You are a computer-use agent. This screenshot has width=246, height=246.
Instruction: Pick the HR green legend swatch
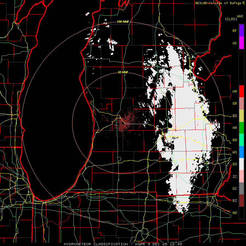241,128
